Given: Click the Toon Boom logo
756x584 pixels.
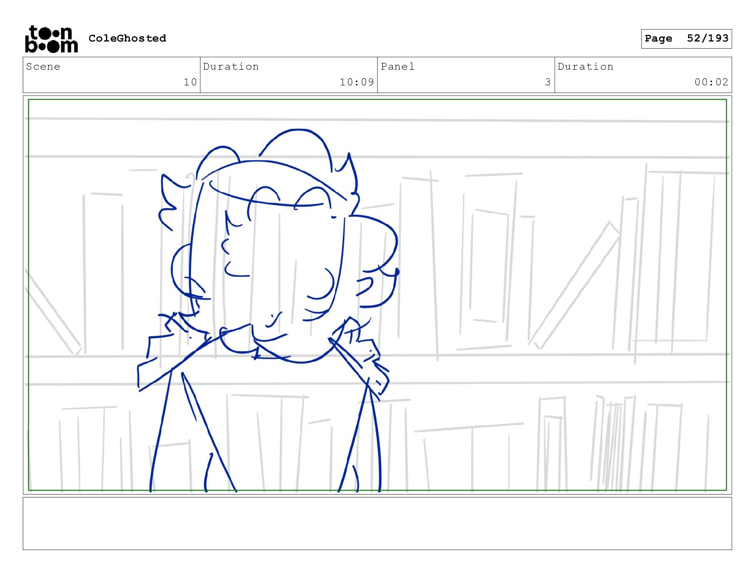Looking at the screenshot, I should click(51, 39).
